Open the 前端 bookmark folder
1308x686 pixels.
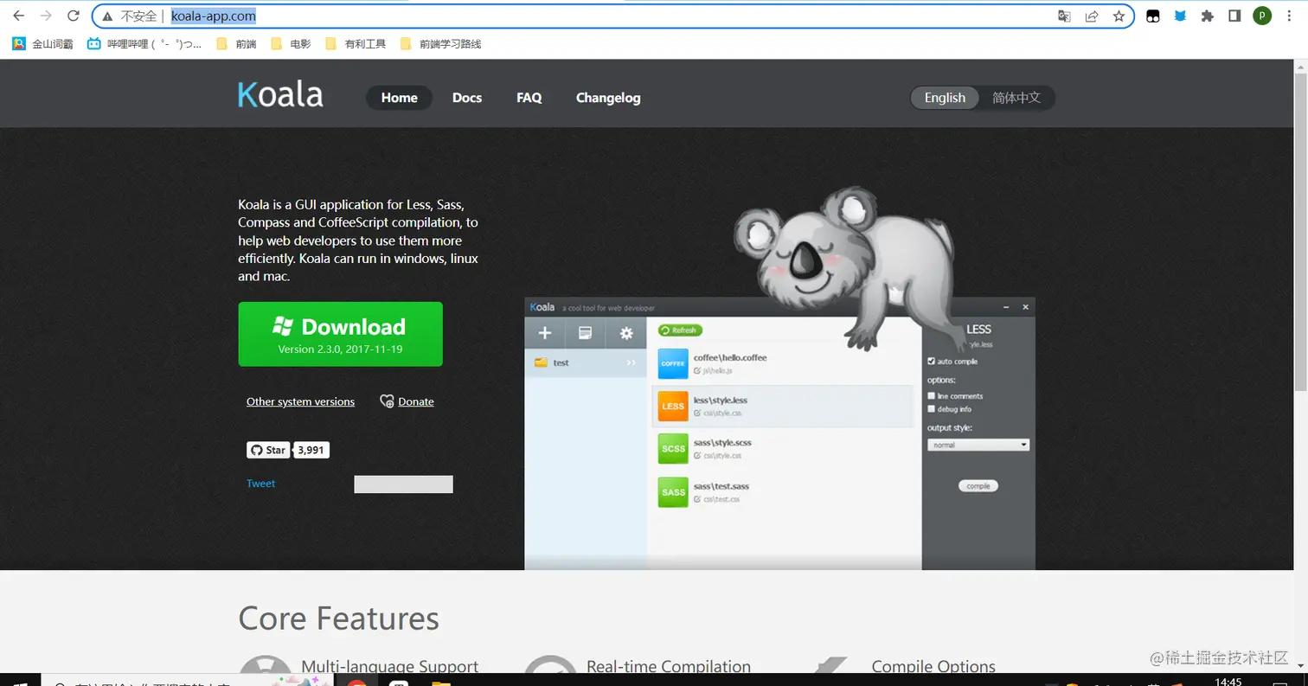click(x=236, y=43)
